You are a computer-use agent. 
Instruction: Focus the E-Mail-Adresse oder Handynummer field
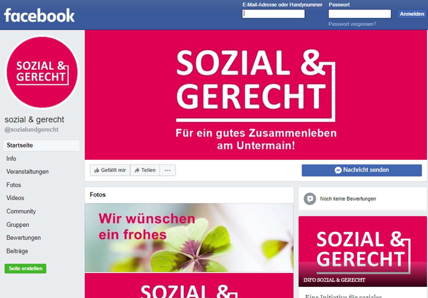273,14
